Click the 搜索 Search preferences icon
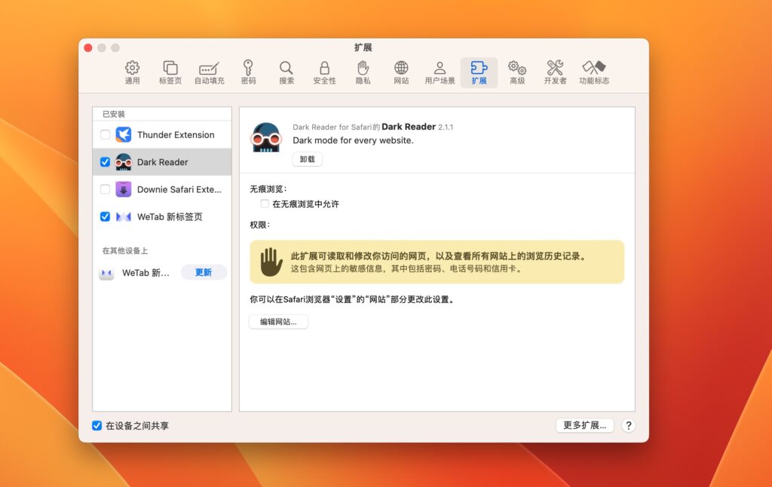Image resolution: width=772 pixels, height=487 pixels. tap(286, 72)
